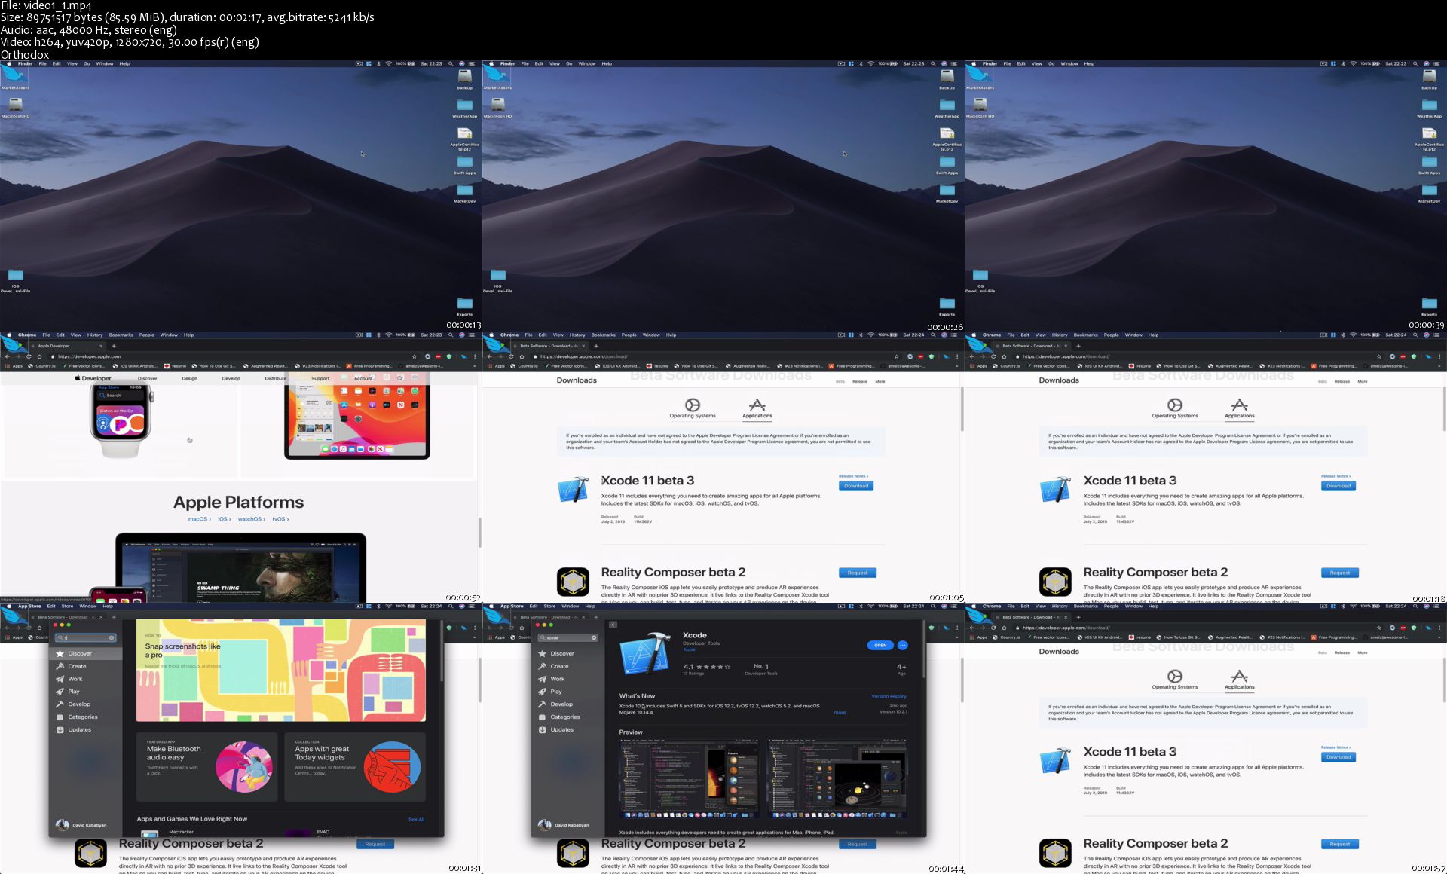Image resolution: width=1447 pixels, height=874 pixels.
Task: Click Request for Reality Composer in the 00:01:05 frame
Action: click(858, 573)
